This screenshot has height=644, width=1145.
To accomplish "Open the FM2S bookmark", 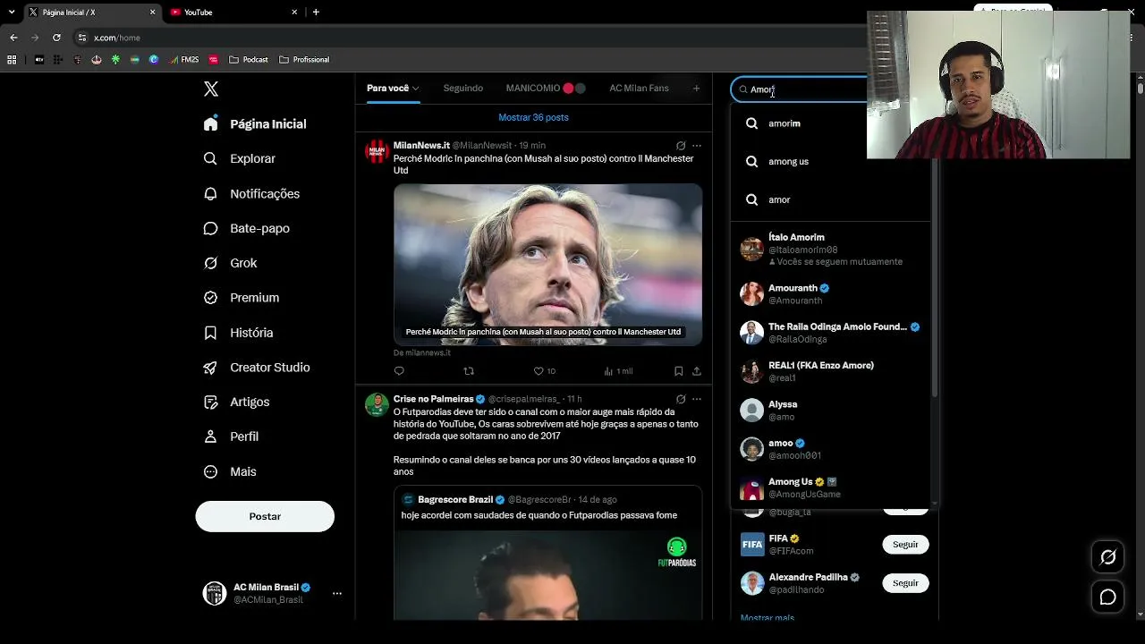I will tap(184, 60).
